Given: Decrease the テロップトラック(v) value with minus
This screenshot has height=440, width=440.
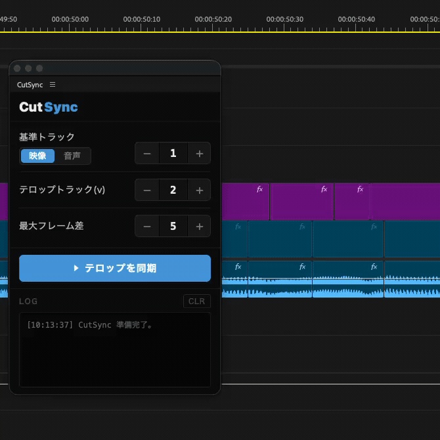Looking at the screenshot, I should [147, 190].
